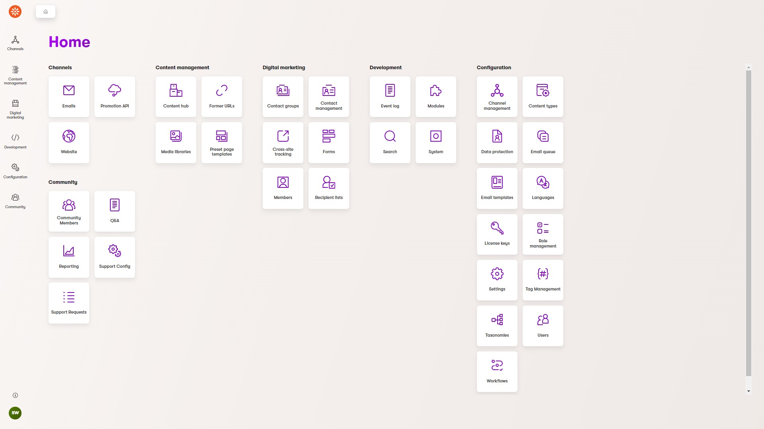Select Development in the left sidebar
The width and height of the screenshot is (764, 429).
(x=15, y=142)
